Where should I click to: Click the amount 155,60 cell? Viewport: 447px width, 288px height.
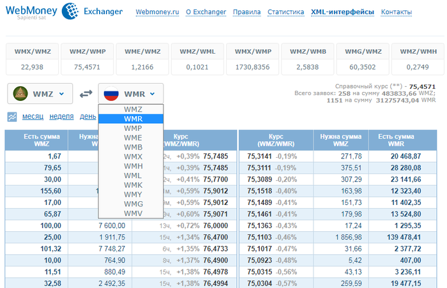(50, 191)
